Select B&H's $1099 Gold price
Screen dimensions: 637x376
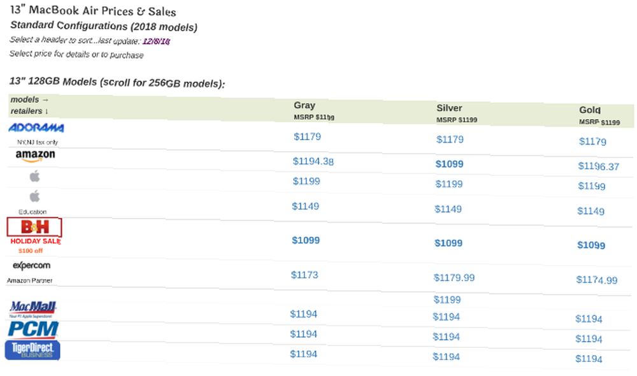[x=591, y=245]
